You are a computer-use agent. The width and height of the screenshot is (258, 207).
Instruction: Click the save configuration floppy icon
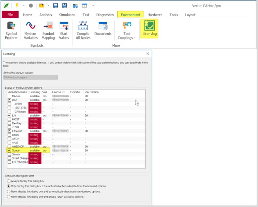tap(56, 6)
